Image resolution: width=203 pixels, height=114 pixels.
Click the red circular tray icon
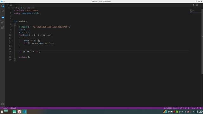coord(174,112)
